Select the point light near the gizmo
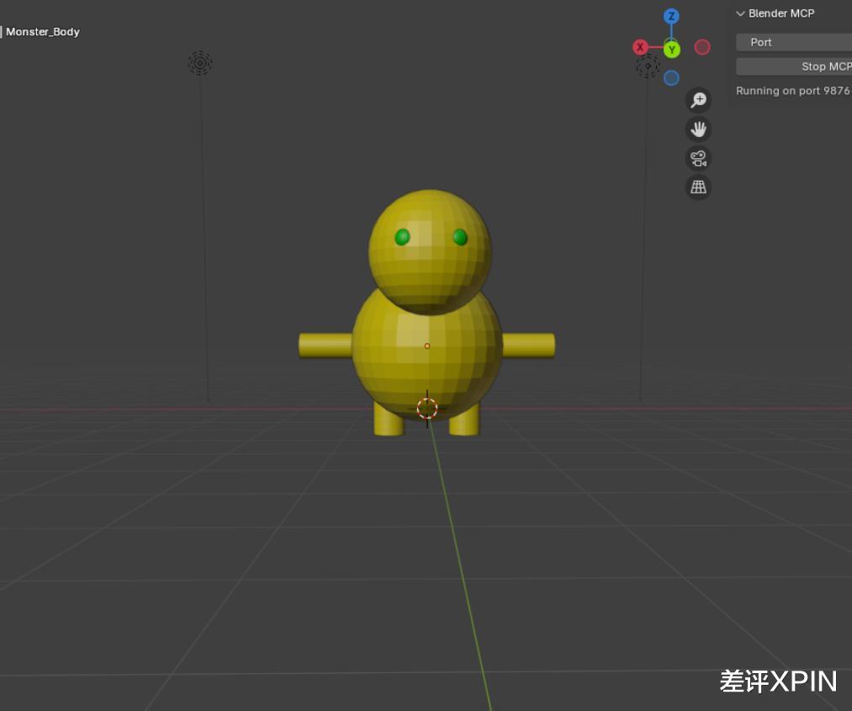Screen dimensions: 852x711 click(648, 66)
